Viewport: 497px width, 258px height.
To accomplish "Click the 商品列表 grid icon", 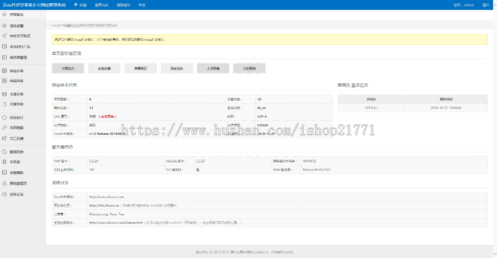I will [5, 81].
